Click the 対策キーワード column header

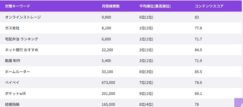click(x=18, y=6)
